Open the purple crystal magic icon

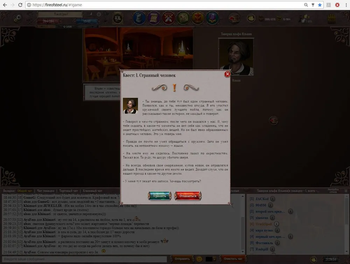[x=212, y=18]
